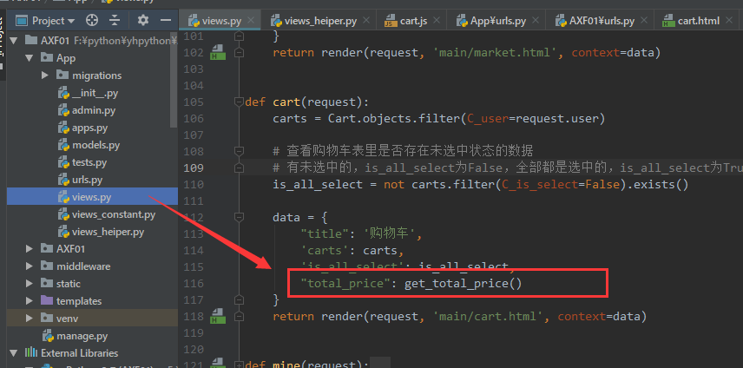Viewport: 743px width, 368px height.
Task: Expand External Libraries node
Action: pos(14,353)
